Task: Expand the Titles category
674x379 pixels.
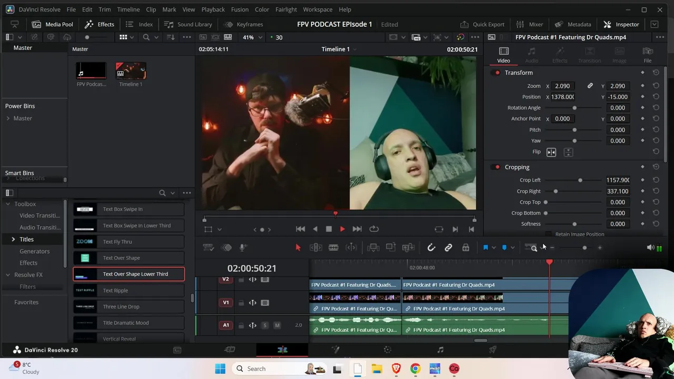Action: [13, 240]
